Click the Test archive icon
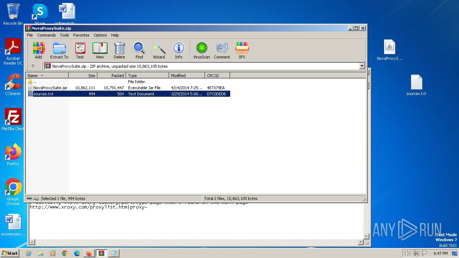 point(80,50)
